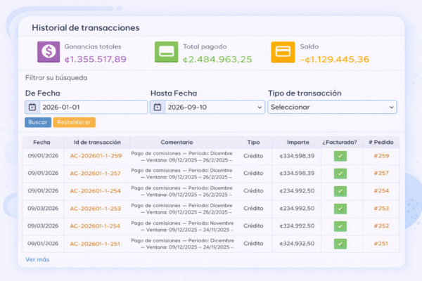Open the Ver más link
Viewport: 422px width, 281px height.
(37, 259)
